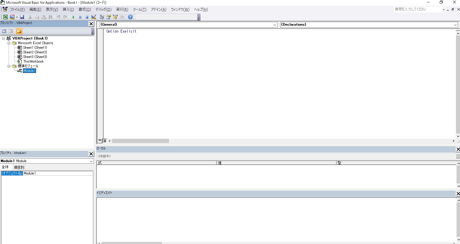Collapse the VBAProject (Book1) tree node

pos(3,38)
